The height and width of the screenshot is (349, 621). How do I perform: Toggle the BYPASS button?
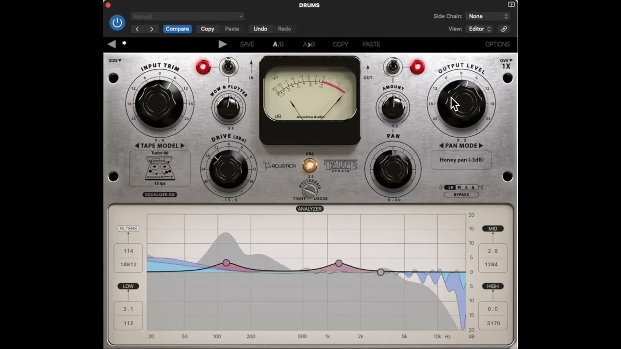(x=461, y=194)
